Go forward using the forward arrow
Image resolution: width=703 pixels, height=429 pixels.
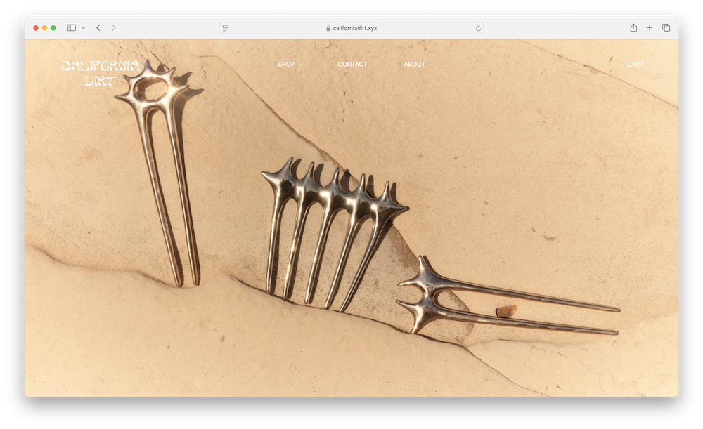point(113,28)
